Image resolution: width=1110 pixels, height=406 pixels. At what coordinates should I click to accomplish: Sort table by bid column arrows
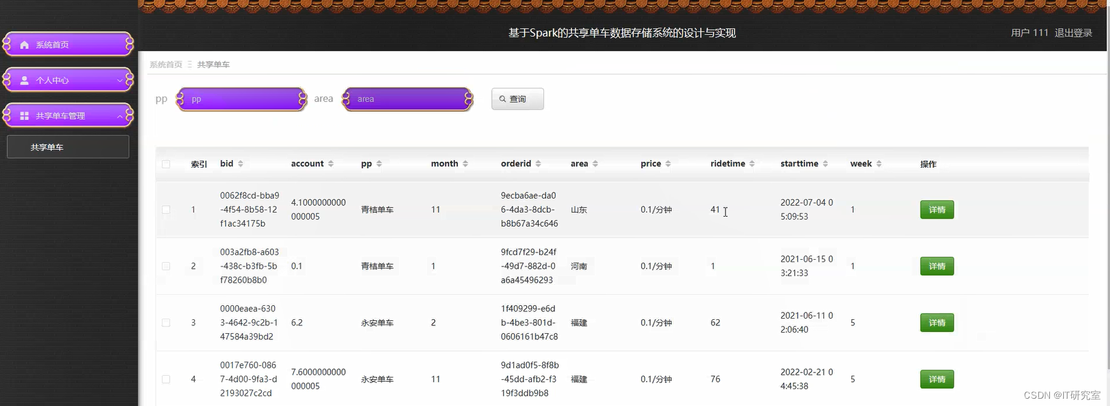click(x=240, y=164)
